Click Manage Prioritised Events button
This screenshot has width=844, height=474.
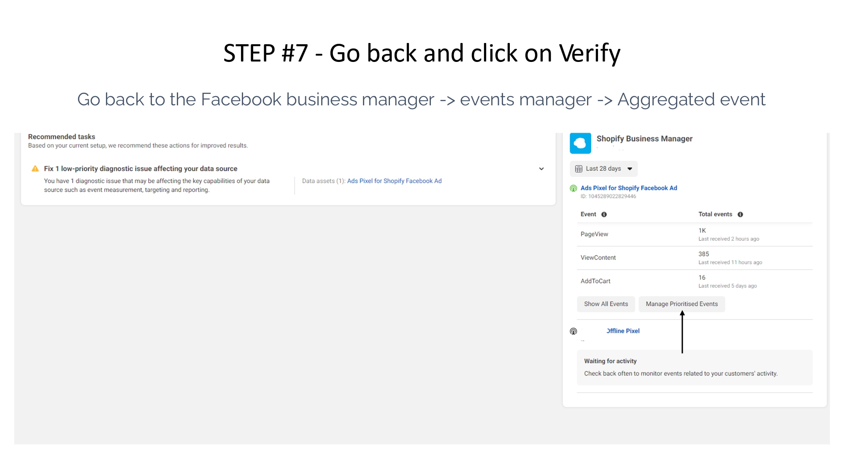682,304
